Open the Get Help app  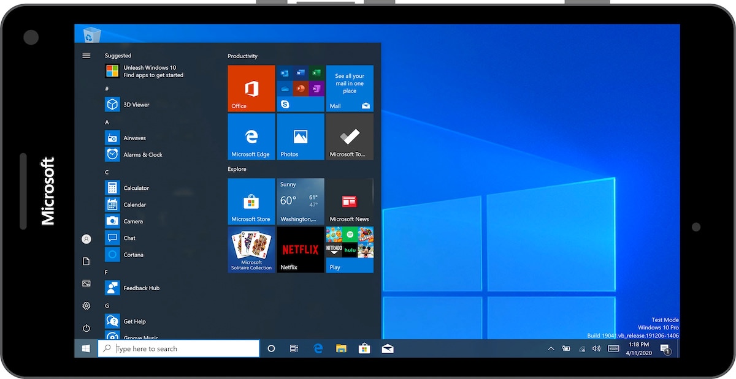(126, 321)
